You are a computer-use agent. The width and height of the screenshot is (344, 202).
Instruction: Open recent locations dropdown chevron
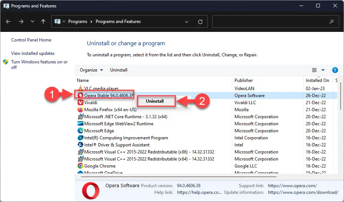pyautogui.click(x=32, y=21)
